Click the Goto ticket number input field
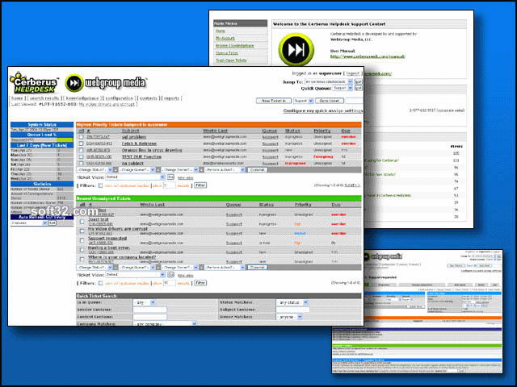Screen dimensions: 517x387 pos(354,101)
